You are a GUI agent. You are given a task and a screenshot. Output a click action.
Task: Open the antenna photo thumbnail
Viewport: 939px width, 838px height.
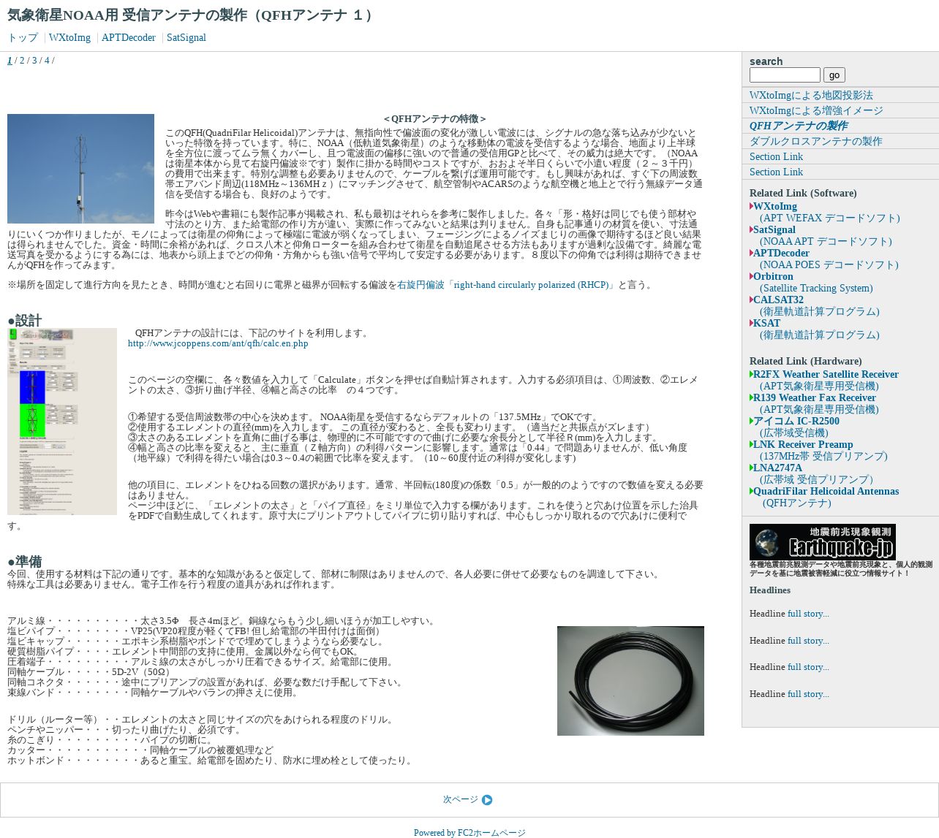80,169
